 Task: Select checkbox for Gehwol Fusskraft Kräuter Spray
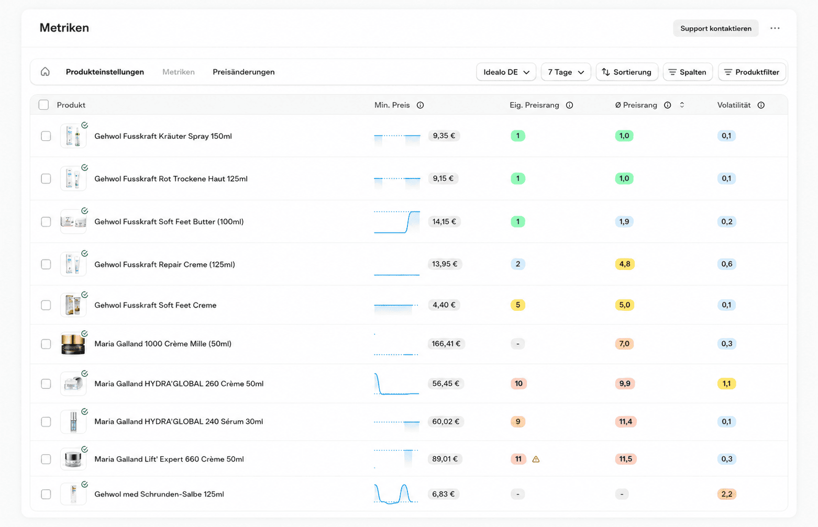tap(46, 136)
